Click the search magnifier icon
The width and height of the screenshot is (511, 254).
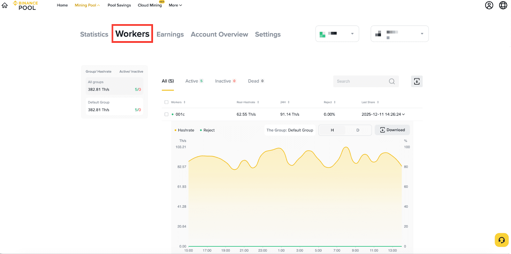click(392, 81)
